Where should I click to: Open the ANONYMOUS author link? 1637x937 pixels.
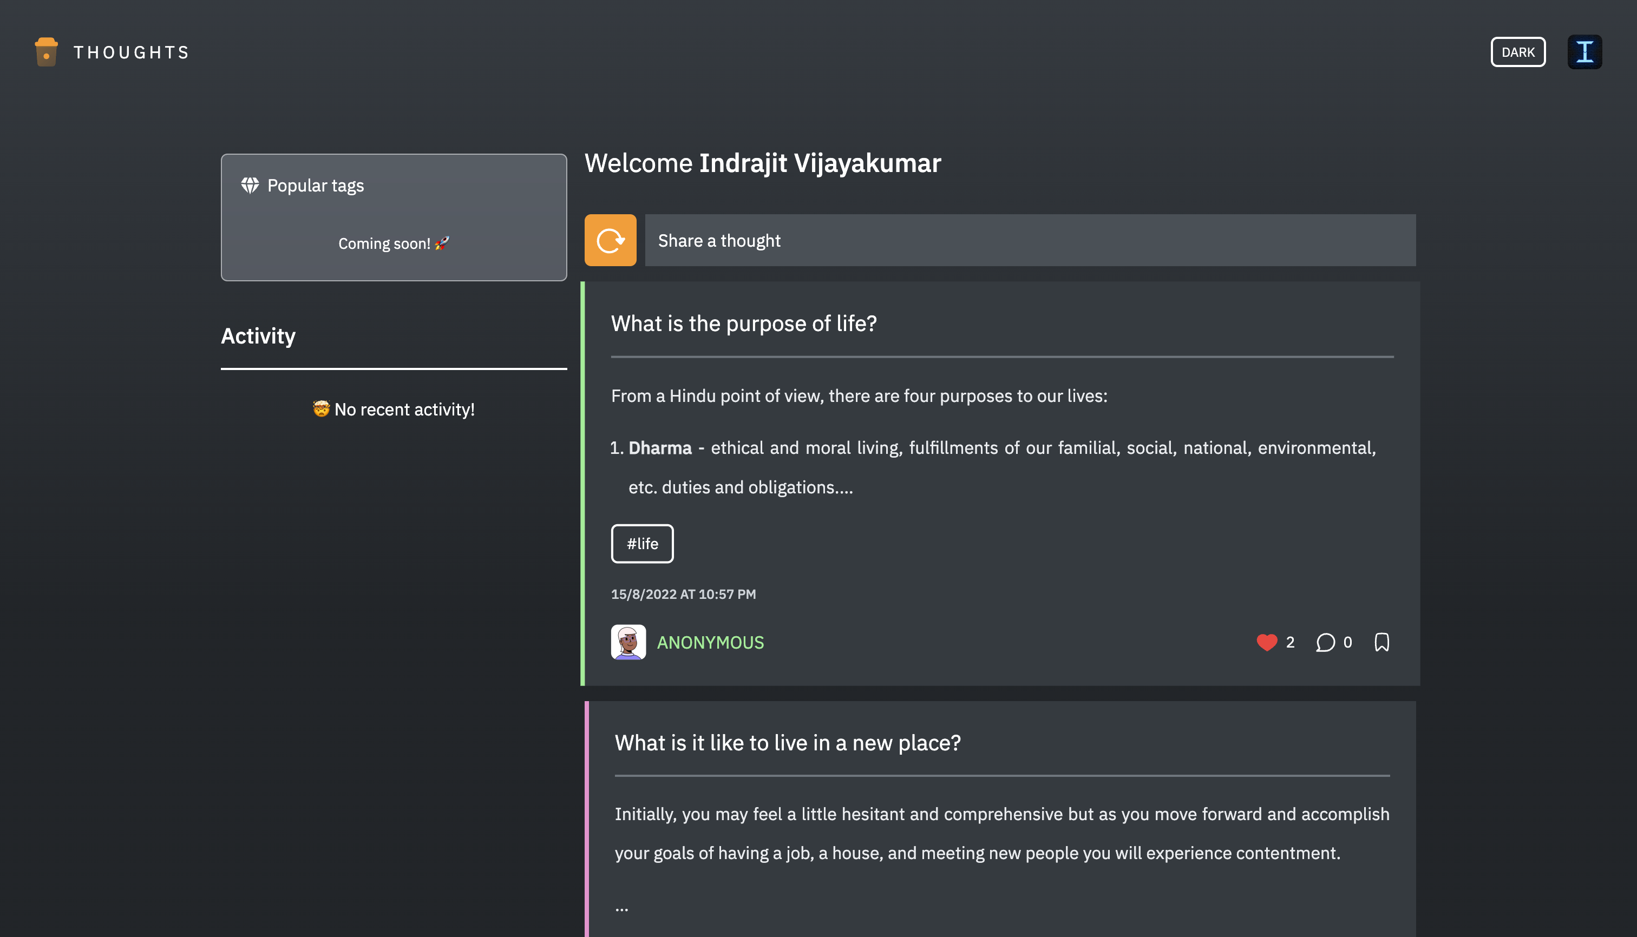[x=710, y=642]
